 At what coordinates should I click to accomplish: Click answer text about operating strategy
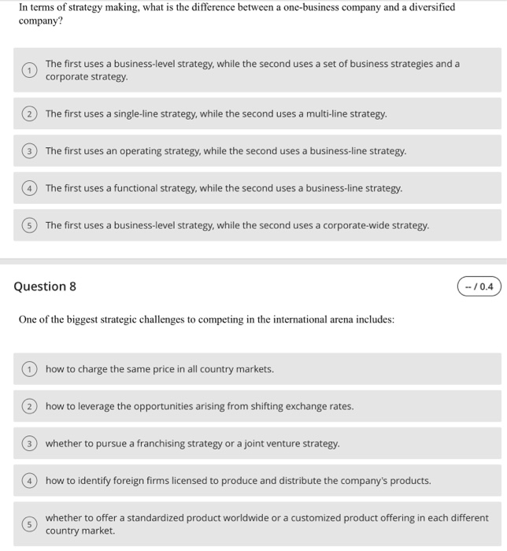click(x=226, y=151)
